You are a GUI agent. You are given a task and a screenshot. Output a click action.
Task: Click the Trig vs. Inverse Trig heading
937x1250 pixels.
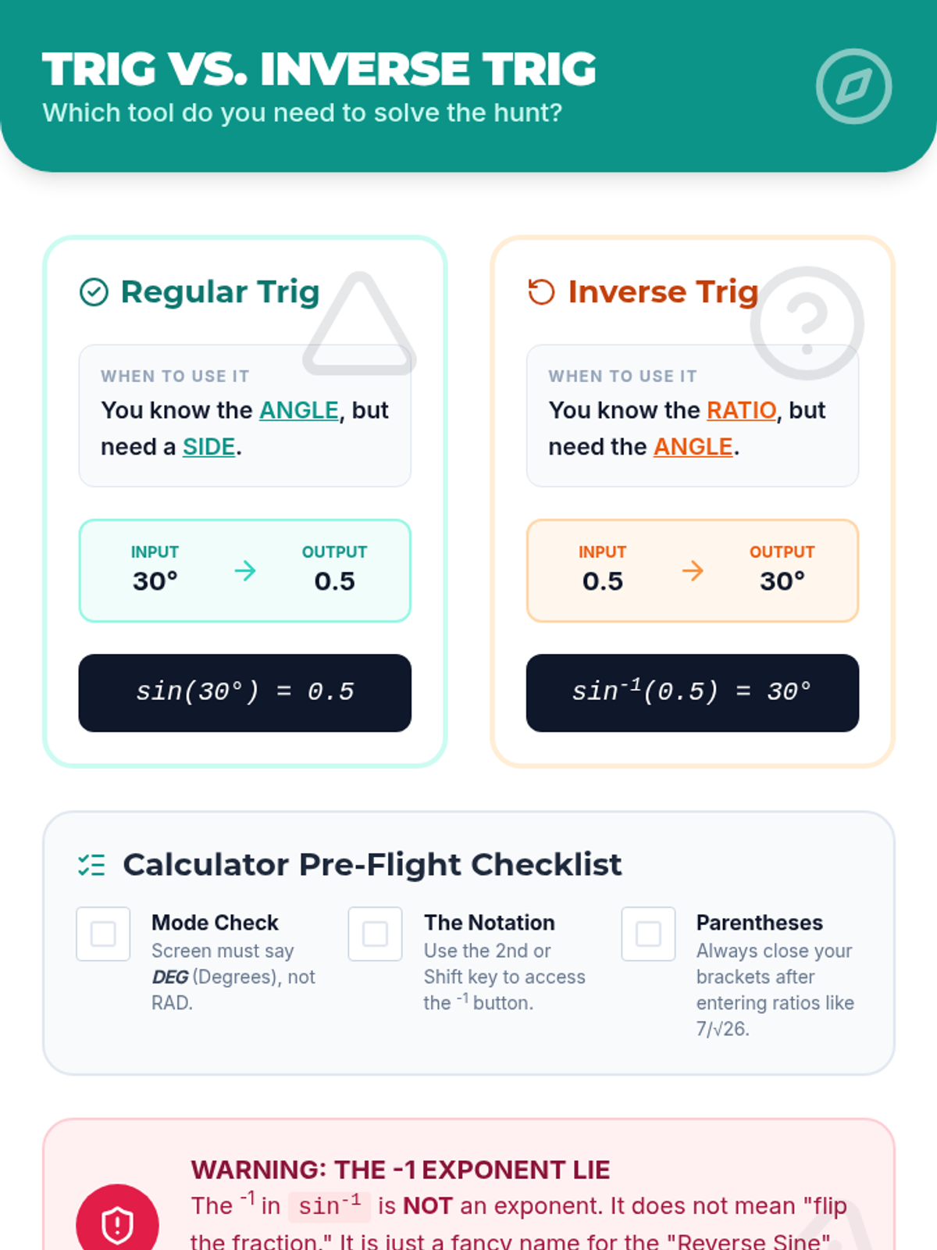pos(319,69)
